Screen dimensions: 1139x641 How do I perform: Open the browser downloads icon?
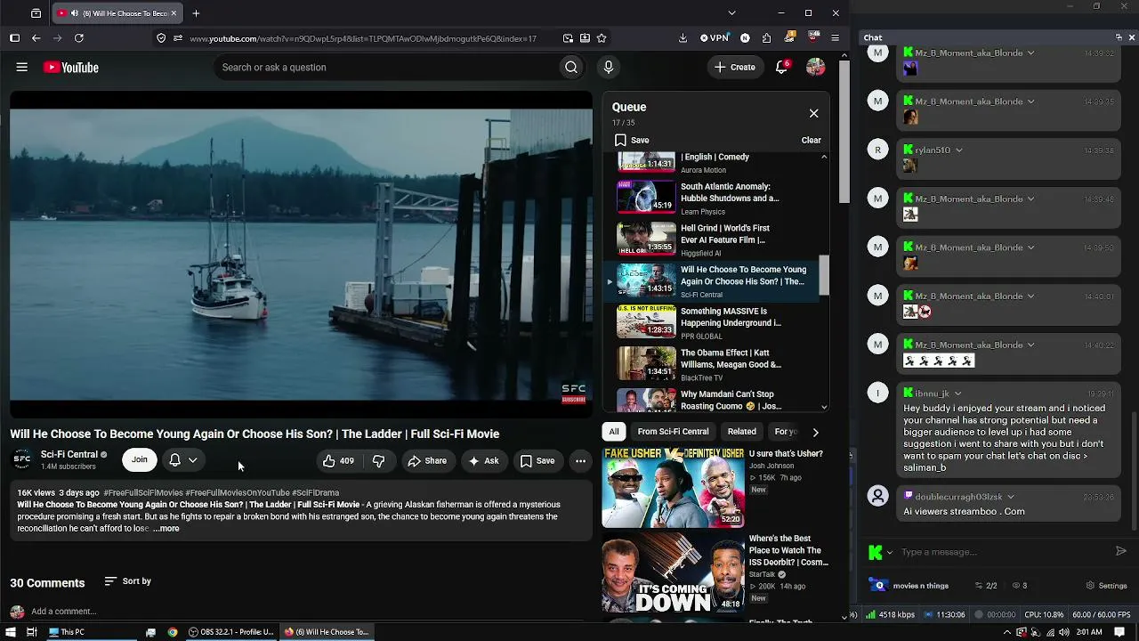click(683, 38)
